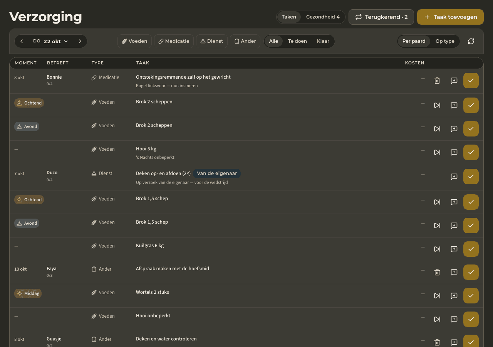
Task: Skip the Hooi 5 kg feeding
Action: tap(437, 152)
